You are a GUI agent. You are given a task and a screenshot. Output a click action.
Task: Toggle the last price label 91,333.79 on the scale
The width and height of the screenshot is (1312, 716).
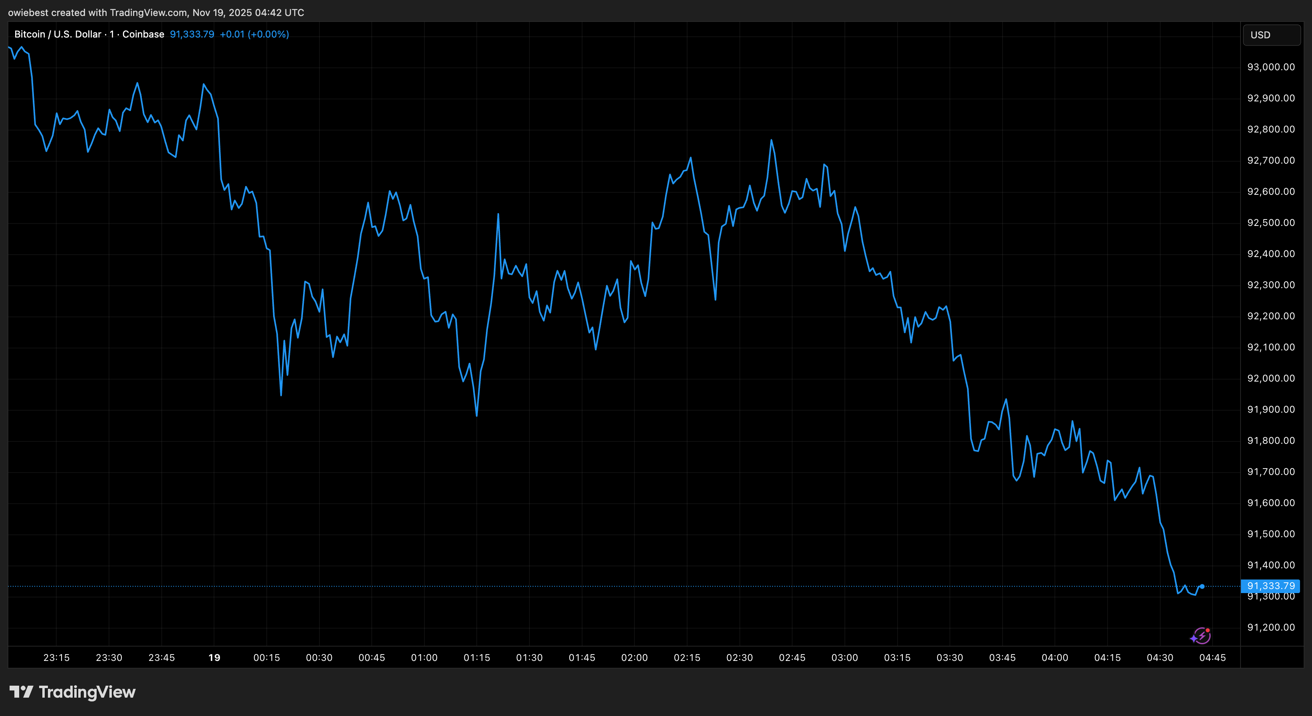point(1272,585)
